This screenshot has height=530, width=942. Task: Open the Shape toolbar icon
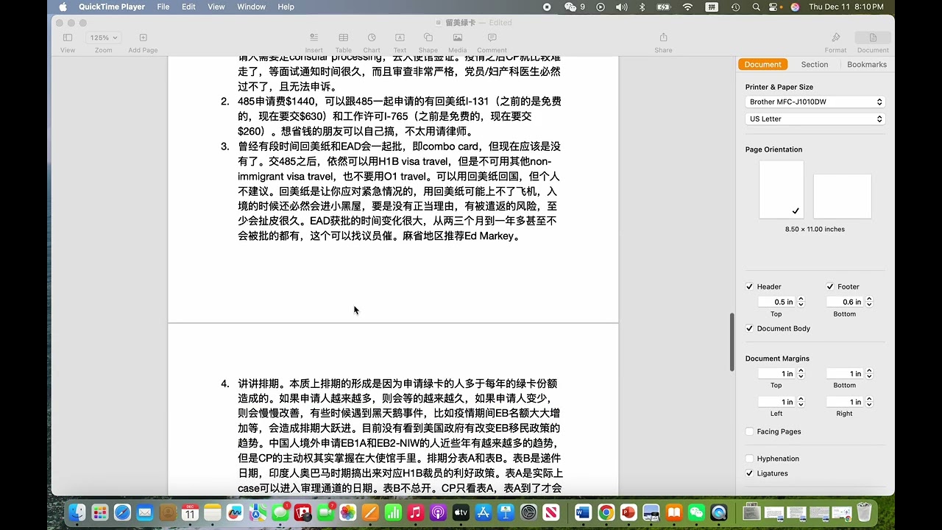(428, 38)
